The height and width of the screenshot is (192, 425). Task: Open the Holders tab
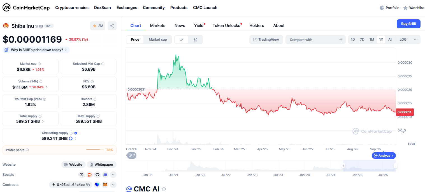click(257, 26)
